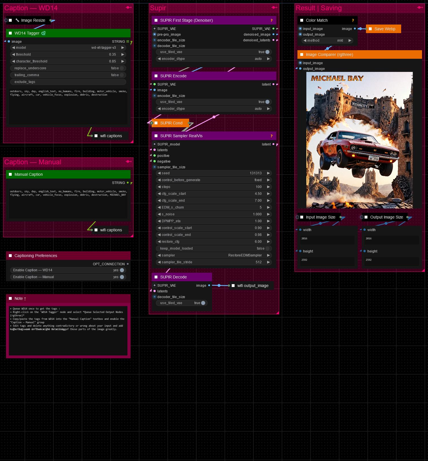
Task: Disable replace_underscore toggle in WD14 Tagger
Action: click(x=122, y=68)
